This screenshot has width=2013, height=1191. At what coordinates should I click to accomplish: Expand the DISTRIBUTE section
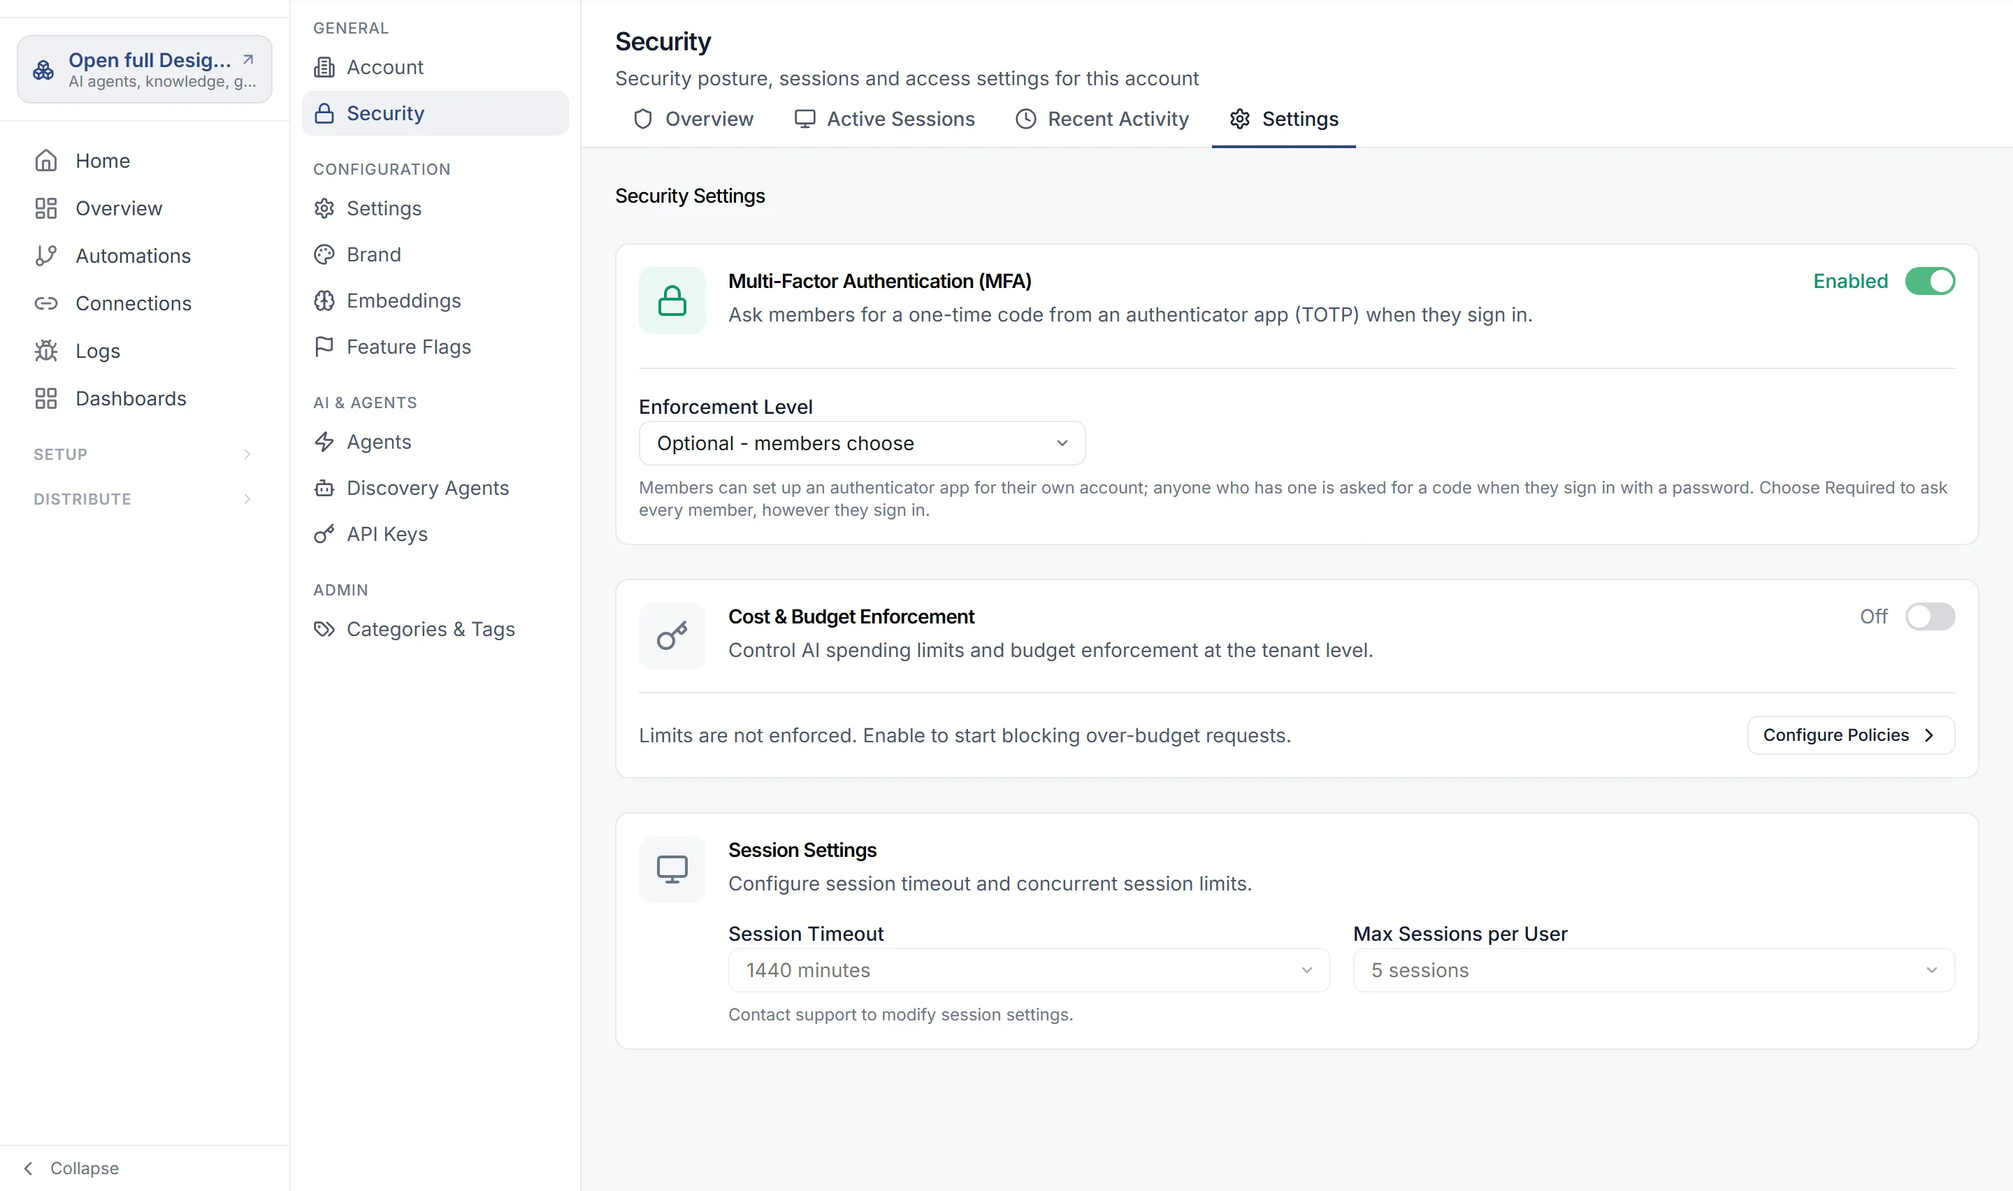tap(145, 499)
